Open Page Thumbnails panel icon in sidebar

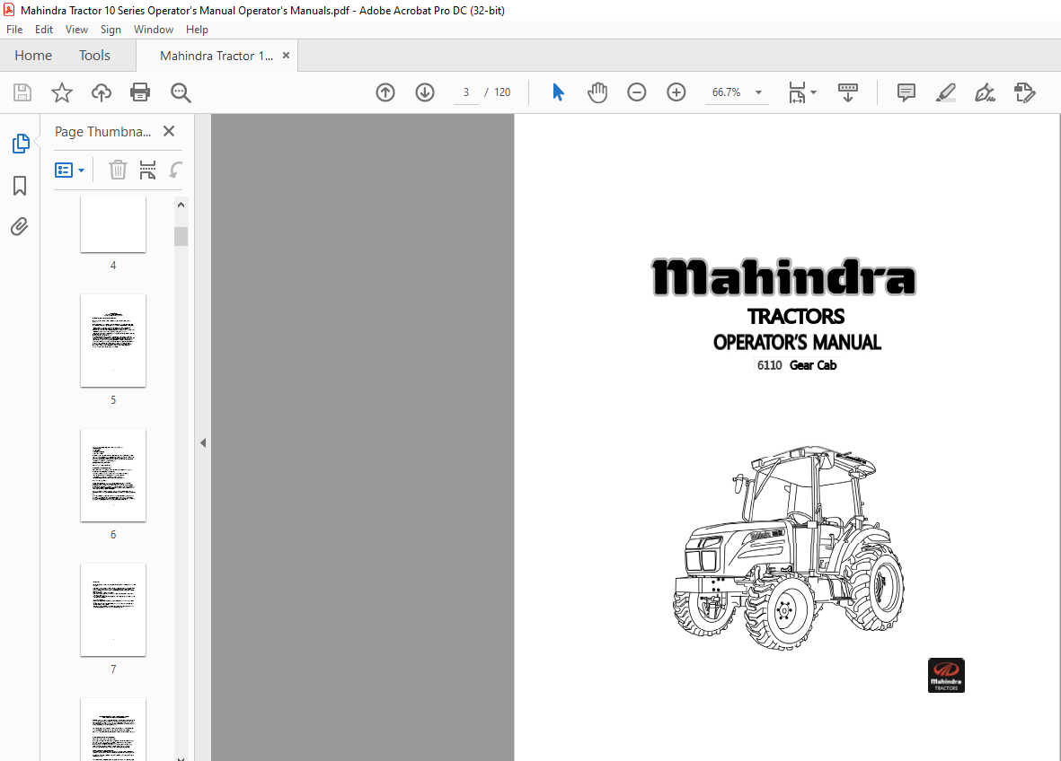pyautogui.click(x=21, y=144)
